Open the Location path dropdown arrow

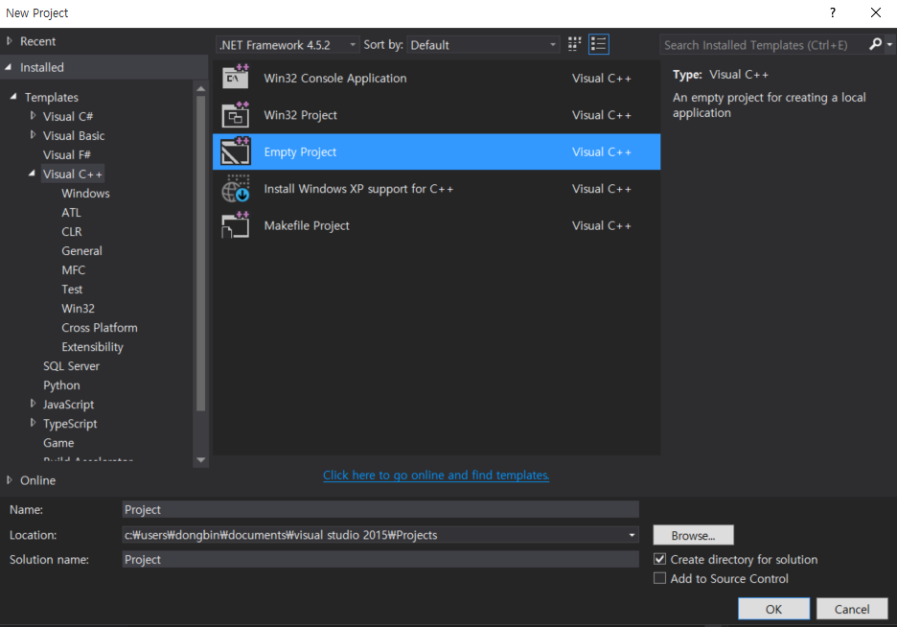click(x=632, y=535)
